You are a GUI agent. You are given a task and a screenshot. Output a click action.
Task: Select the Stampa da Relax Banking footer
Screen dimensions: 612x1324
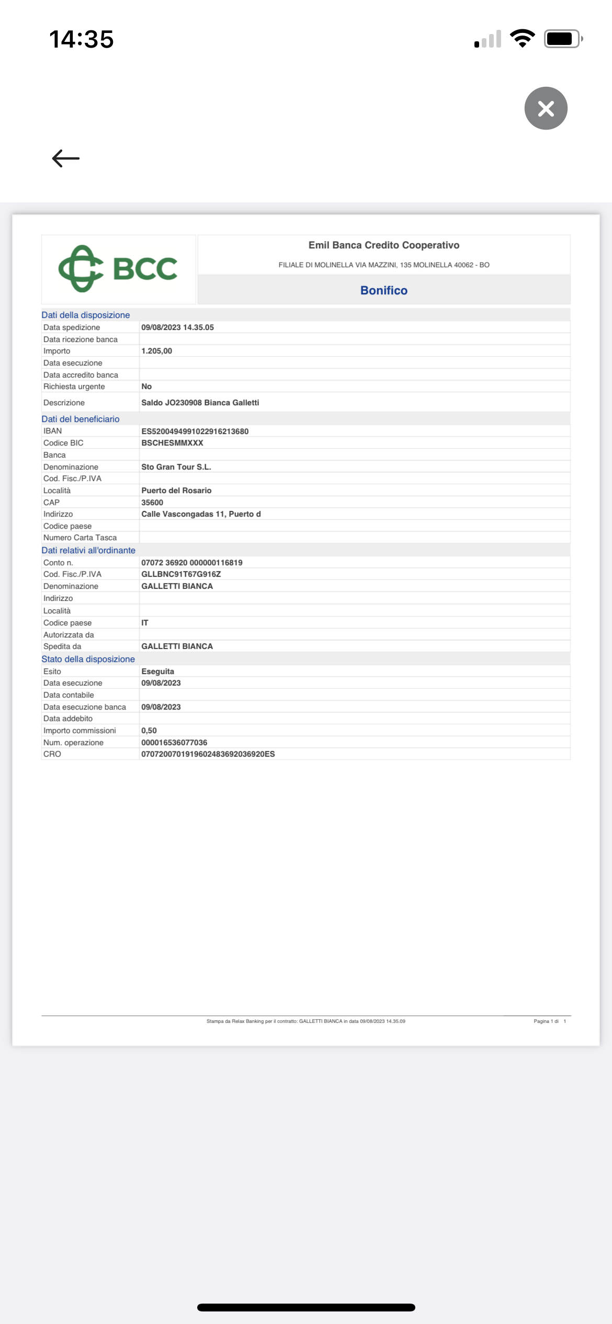coord(306,1021)
